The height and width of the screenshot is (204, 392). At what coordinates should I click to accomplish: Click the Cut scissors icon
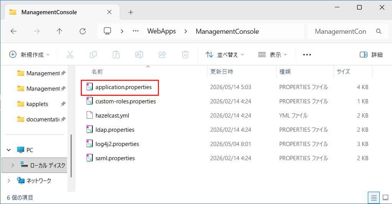click(x=70, y=55)
